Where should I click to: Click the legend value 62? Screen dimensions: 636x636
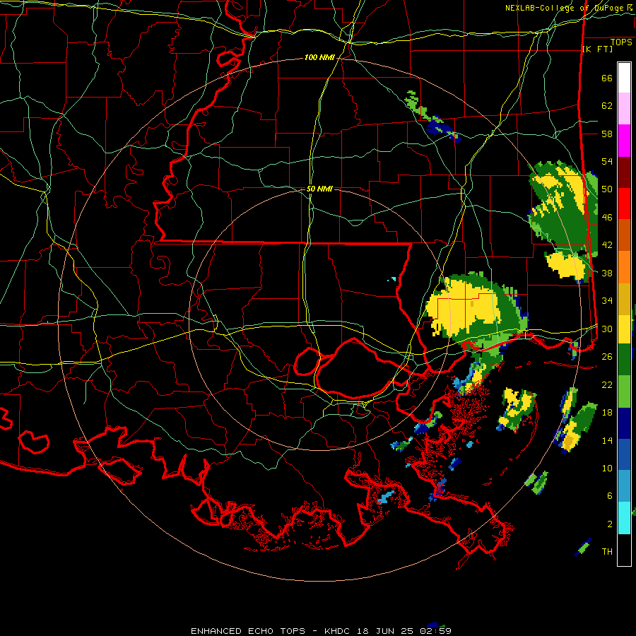[607, 106]
